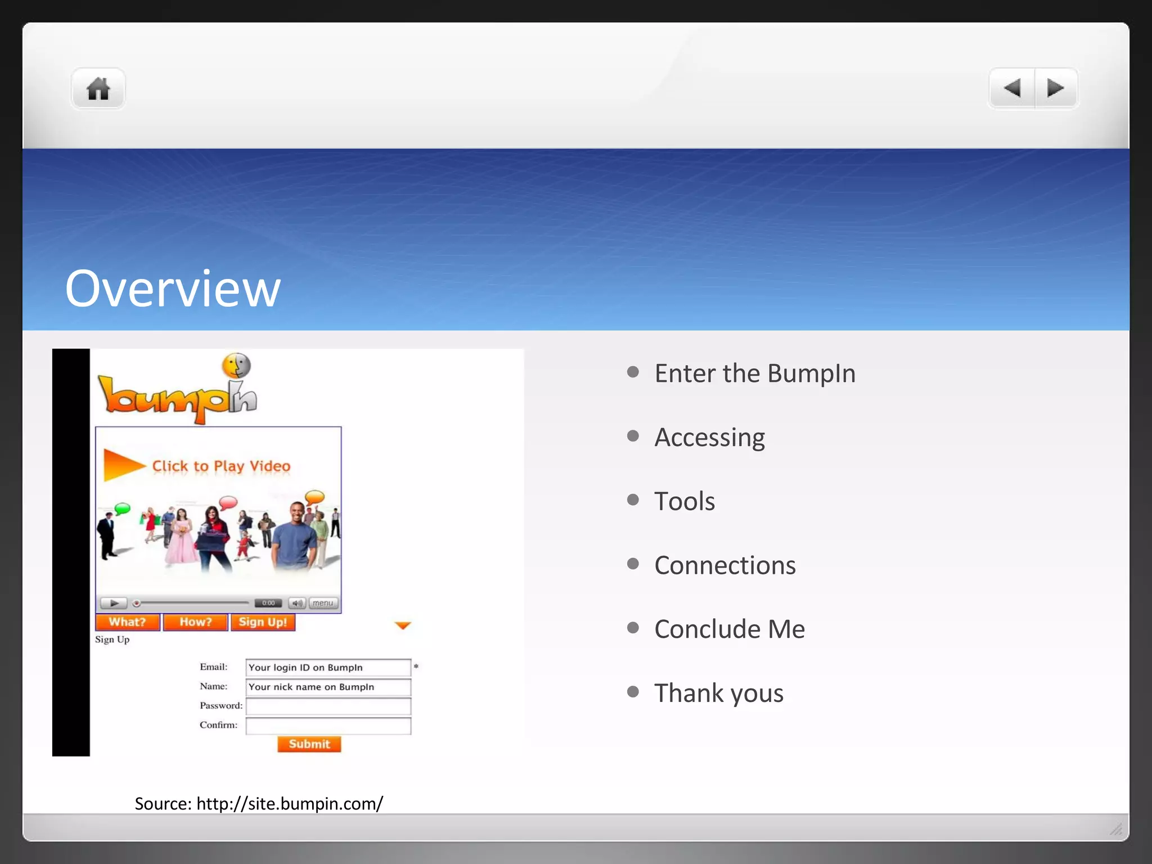The width and height of the screenshot is (1152, 864).
Task: Click the Sign Up! orange button
Action: click(263, 622)
